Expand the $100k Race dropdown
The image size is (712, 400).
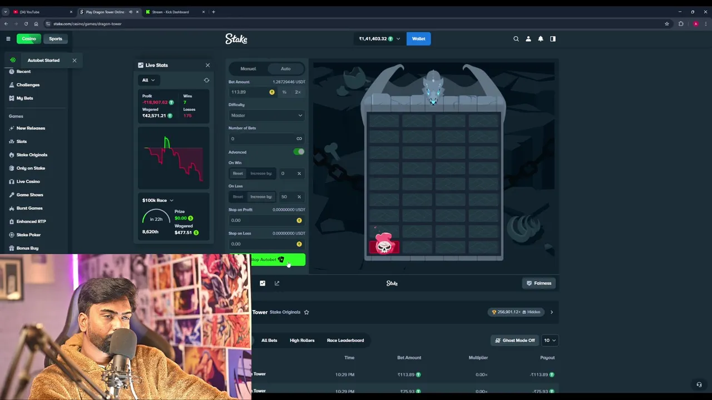click(158, 201)
